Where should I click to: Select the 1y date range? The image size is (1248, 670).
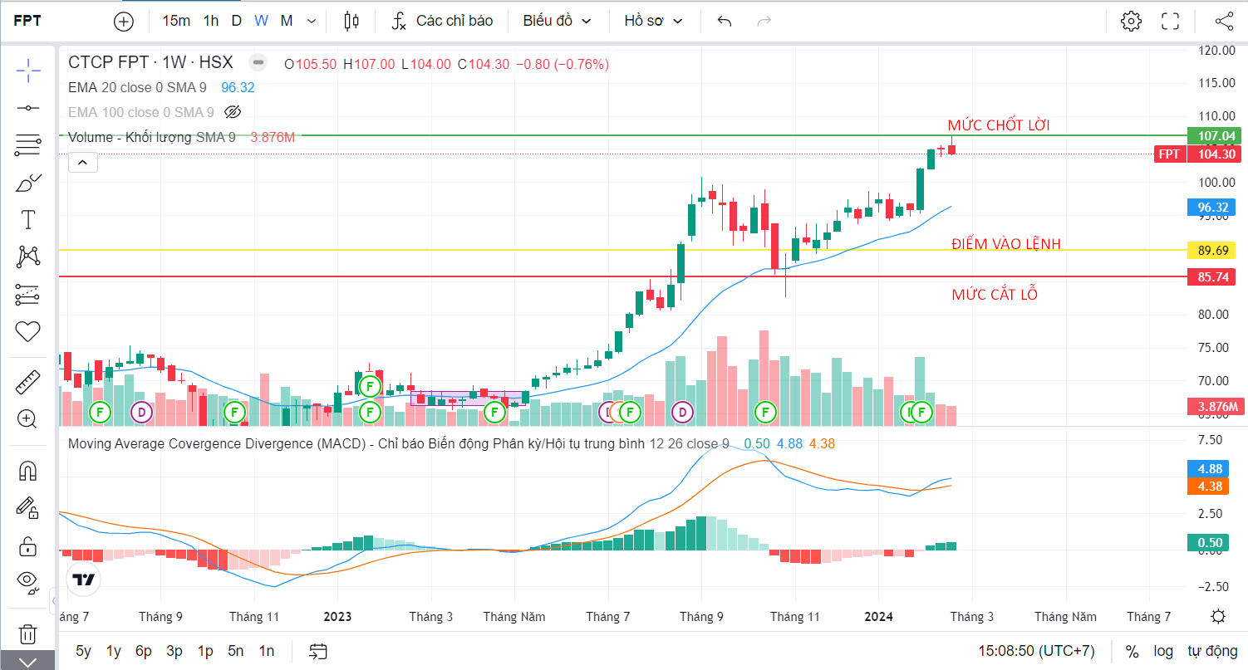tap(114, 651)
